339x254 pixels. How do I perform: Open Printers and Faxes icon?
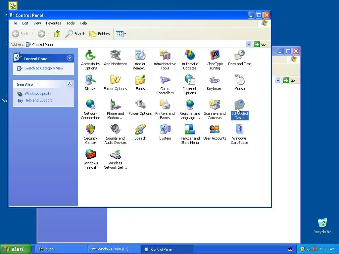(x=165, y=109)
